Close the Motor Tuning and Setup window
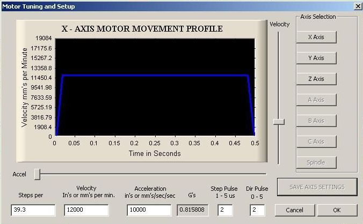The image size is (363, 224). 358,6
